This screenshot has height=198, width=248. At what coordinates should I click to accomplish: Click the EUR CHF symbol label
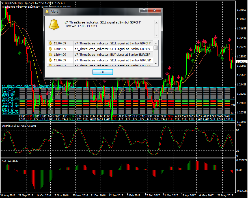(x=86, y=118)
